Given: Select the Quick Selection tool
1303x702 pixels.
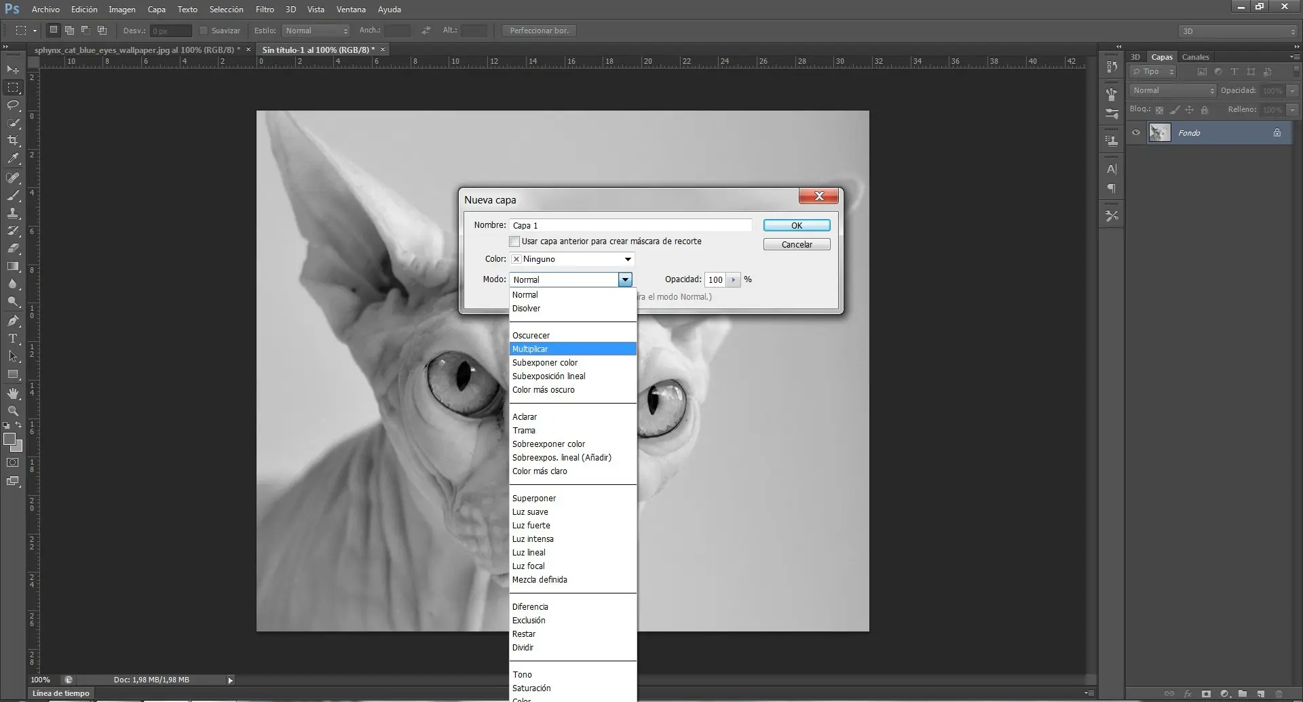Looking at the screenshot, I should (13, 123).
